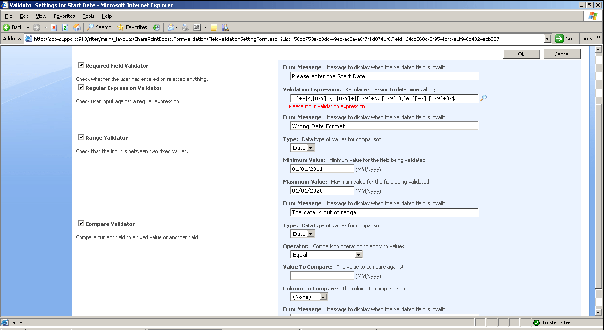Refresh the page with Refresh icon

tap(65, 27)
